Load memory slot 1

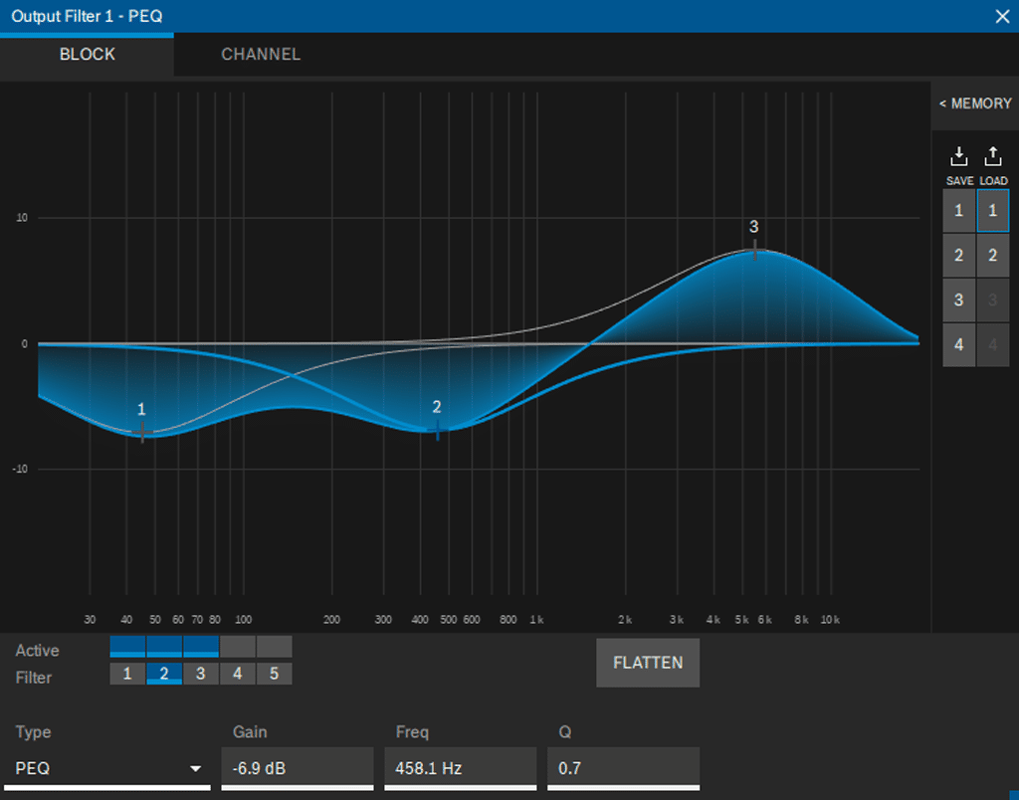(x=993, y=211)
